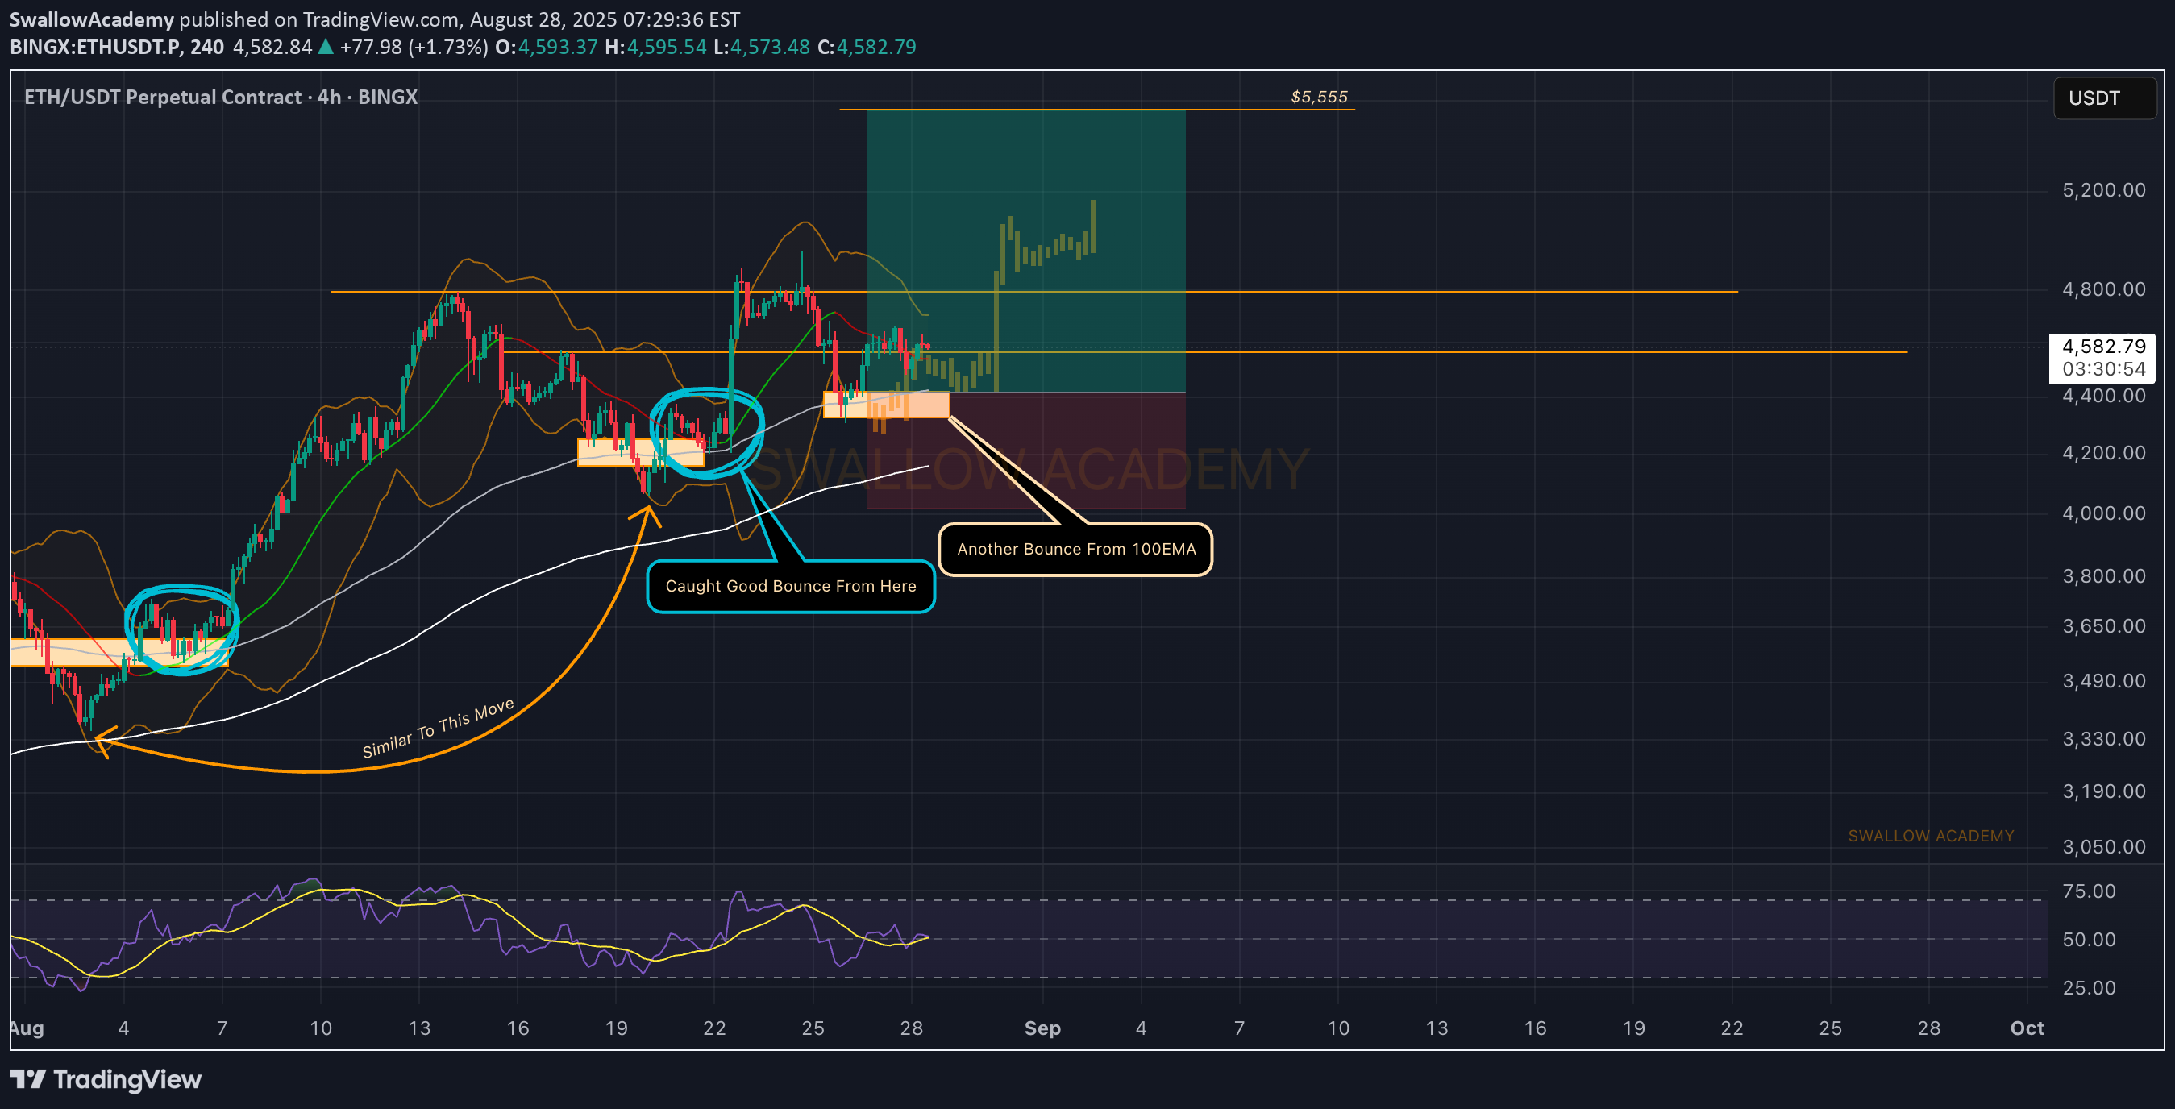The height and width of the screenshot is (1109, 2175).
Task: Click the current price label 4,582.79
Action: [2103, 346]
